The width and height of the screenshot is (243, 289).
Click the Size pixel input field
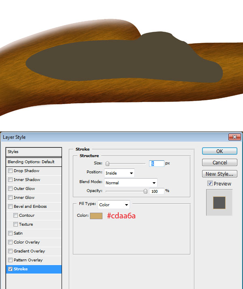(x=157, y=163)
